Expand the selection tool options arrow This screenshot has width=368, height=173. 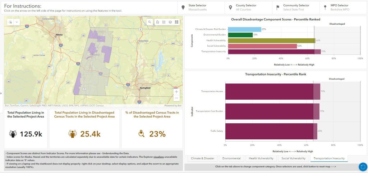17,22
